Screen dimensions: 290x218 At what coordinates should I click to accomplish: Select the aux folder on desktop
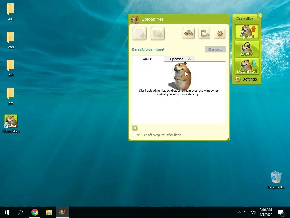coord(10,12)
